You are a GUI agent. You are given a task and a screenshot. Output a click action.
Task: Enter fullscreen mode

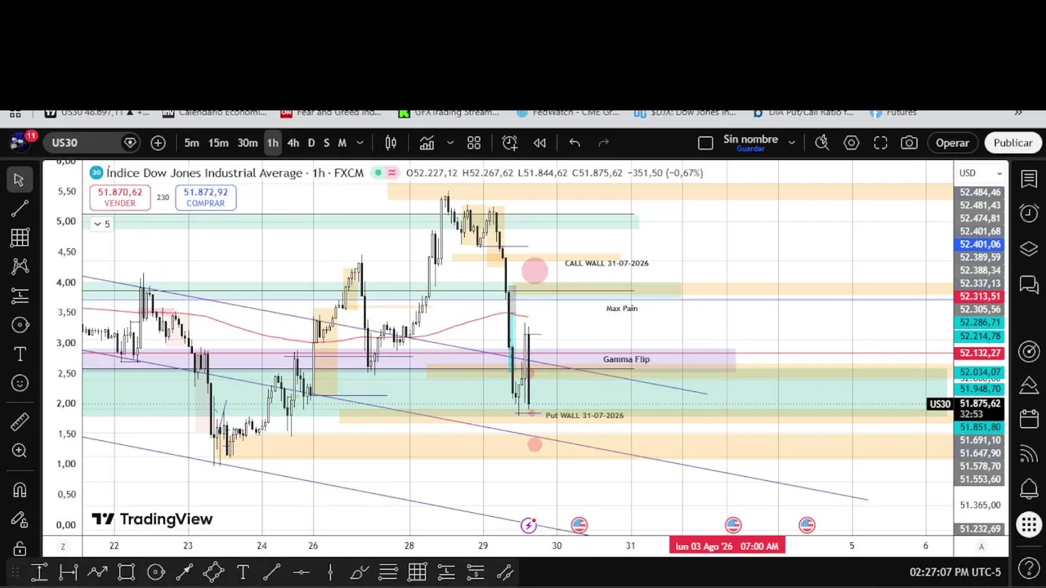pos(880,143)
